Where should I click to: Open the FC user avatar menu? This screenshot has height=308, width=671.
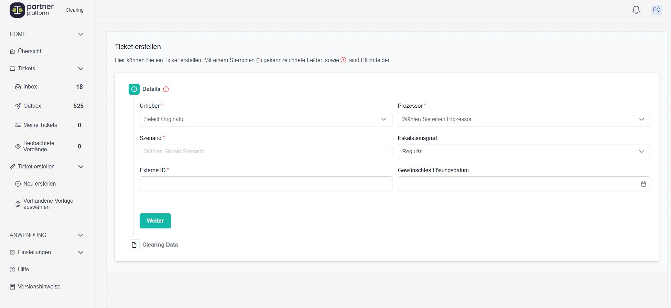point(656,10)
